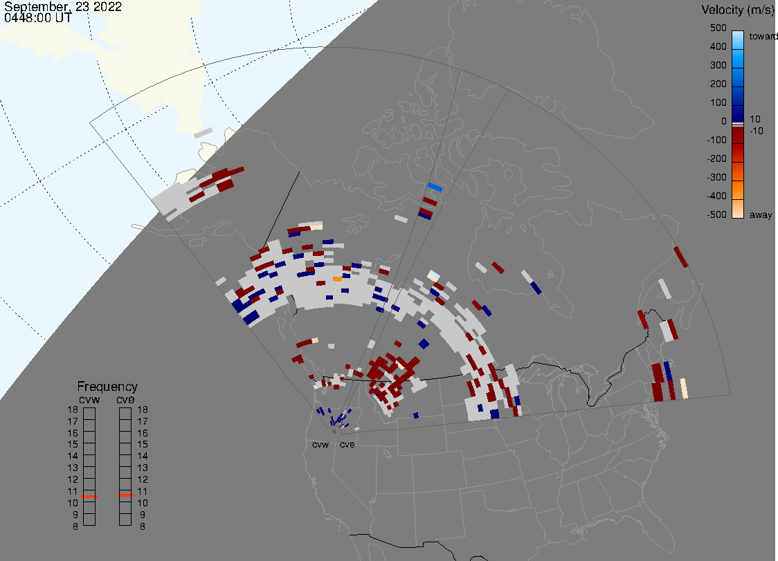Click the bright blue cell in far-range beam

point(435,187)
